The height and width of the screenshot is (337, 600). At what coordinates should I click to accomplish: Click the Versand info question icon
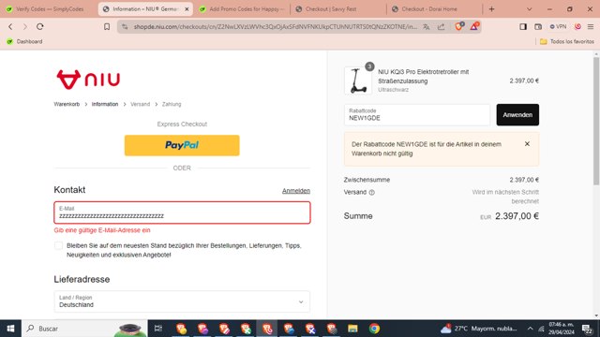point(371,193)
